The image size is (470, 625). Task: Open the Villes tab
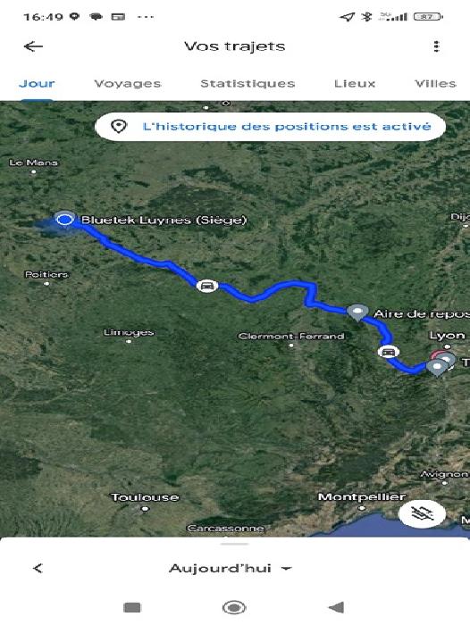click(x=435, y=83)
